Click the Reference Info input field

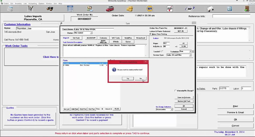click(x=231, y=16)
